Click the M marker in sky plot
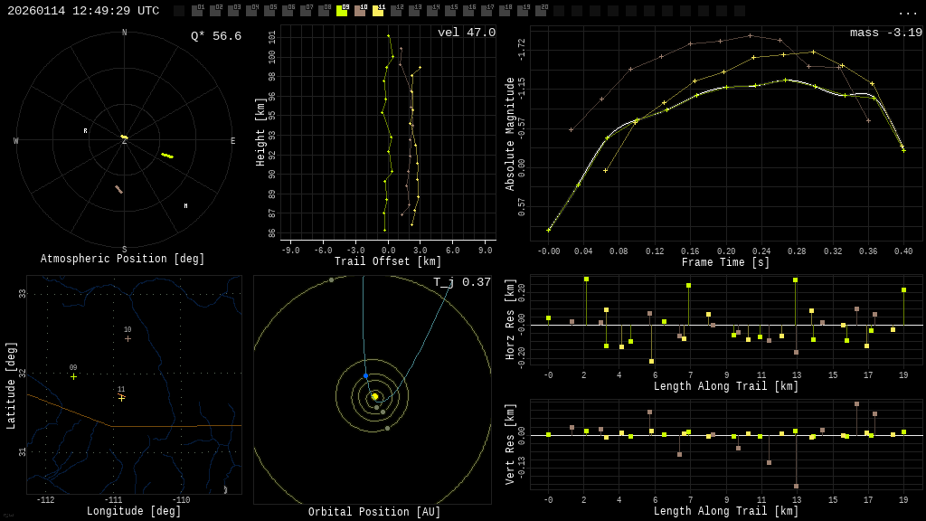 point(186,206)
